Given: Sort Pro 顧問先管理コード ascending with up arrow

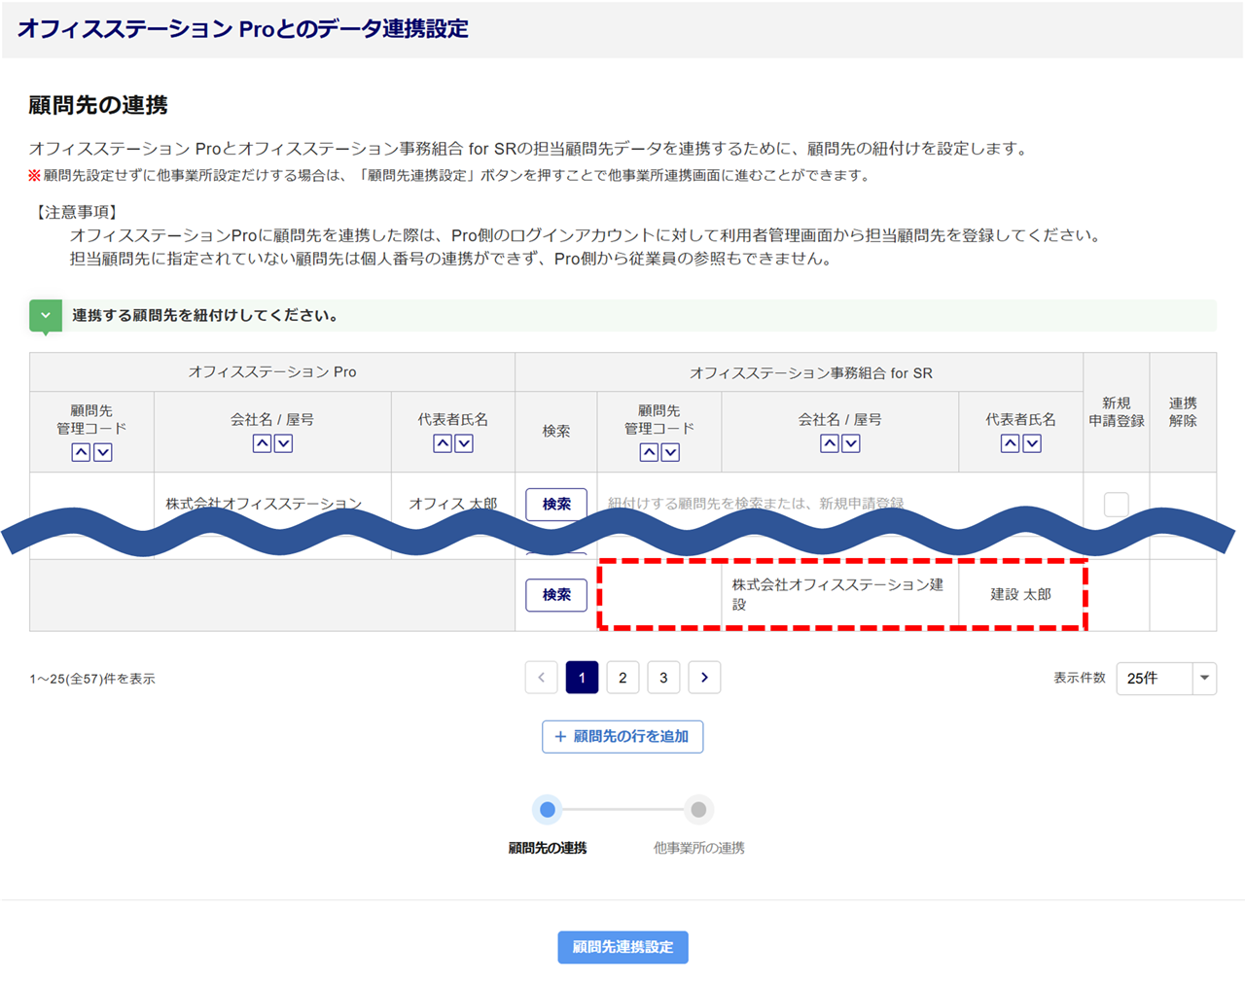Looking at the screenshot, I should [x=81, y=452].
